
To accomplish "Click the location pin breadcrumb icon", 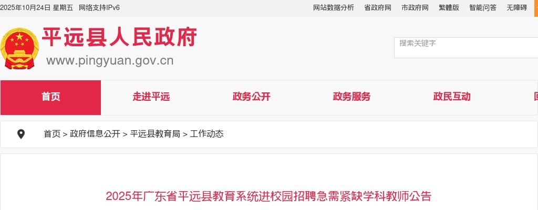I will click(21, 134).
